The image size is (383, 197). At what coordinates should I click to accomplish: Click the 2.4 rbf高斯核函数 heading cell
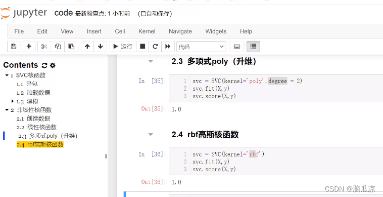pos(205,135)
